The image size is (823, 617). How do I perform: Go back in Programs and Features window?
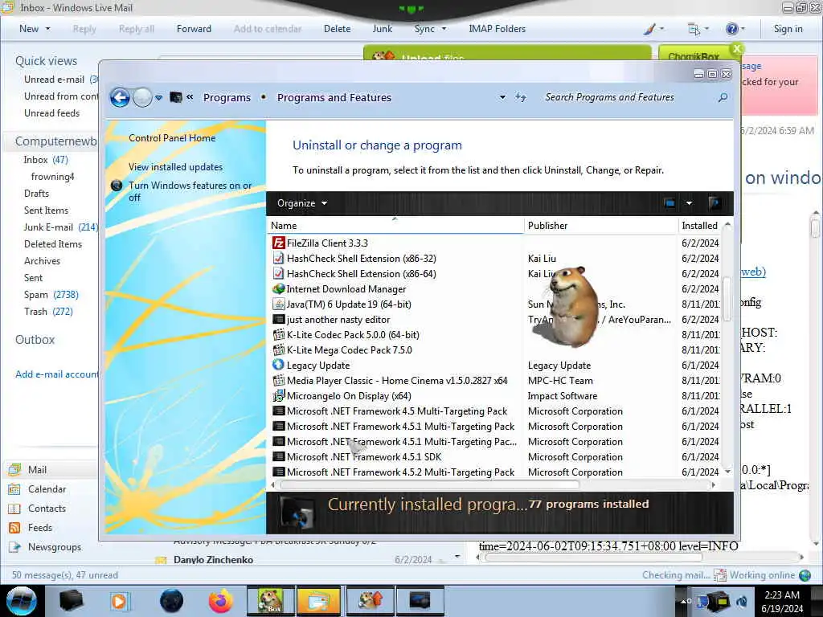[x=120, y=97]
